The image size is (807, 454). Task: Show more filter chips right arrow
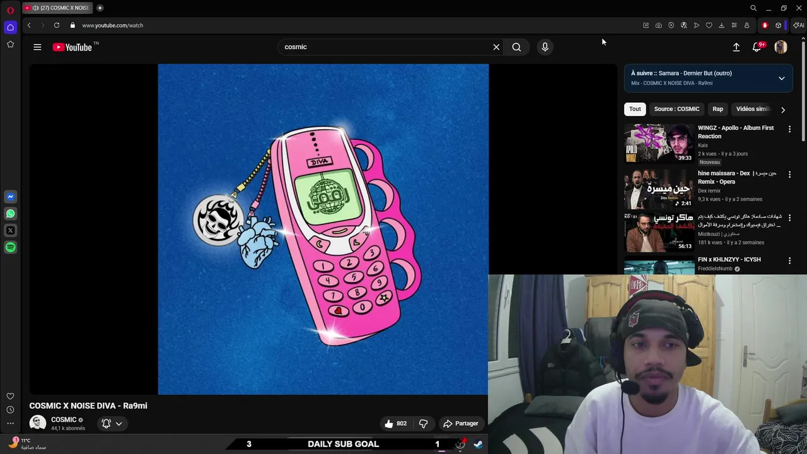point(783,110)
